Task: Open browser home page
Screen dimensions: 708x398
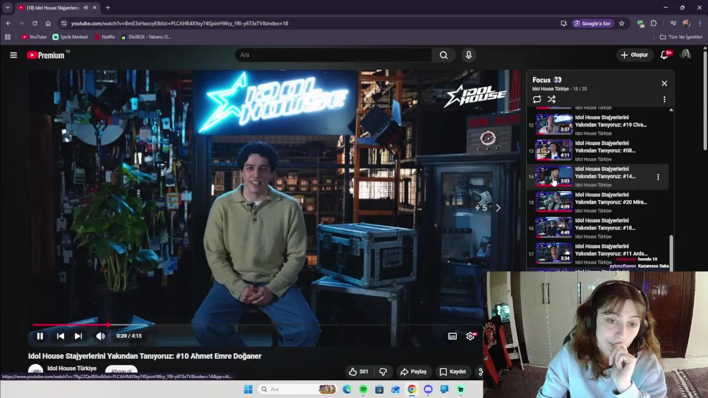Action: (x=48, y=23)
